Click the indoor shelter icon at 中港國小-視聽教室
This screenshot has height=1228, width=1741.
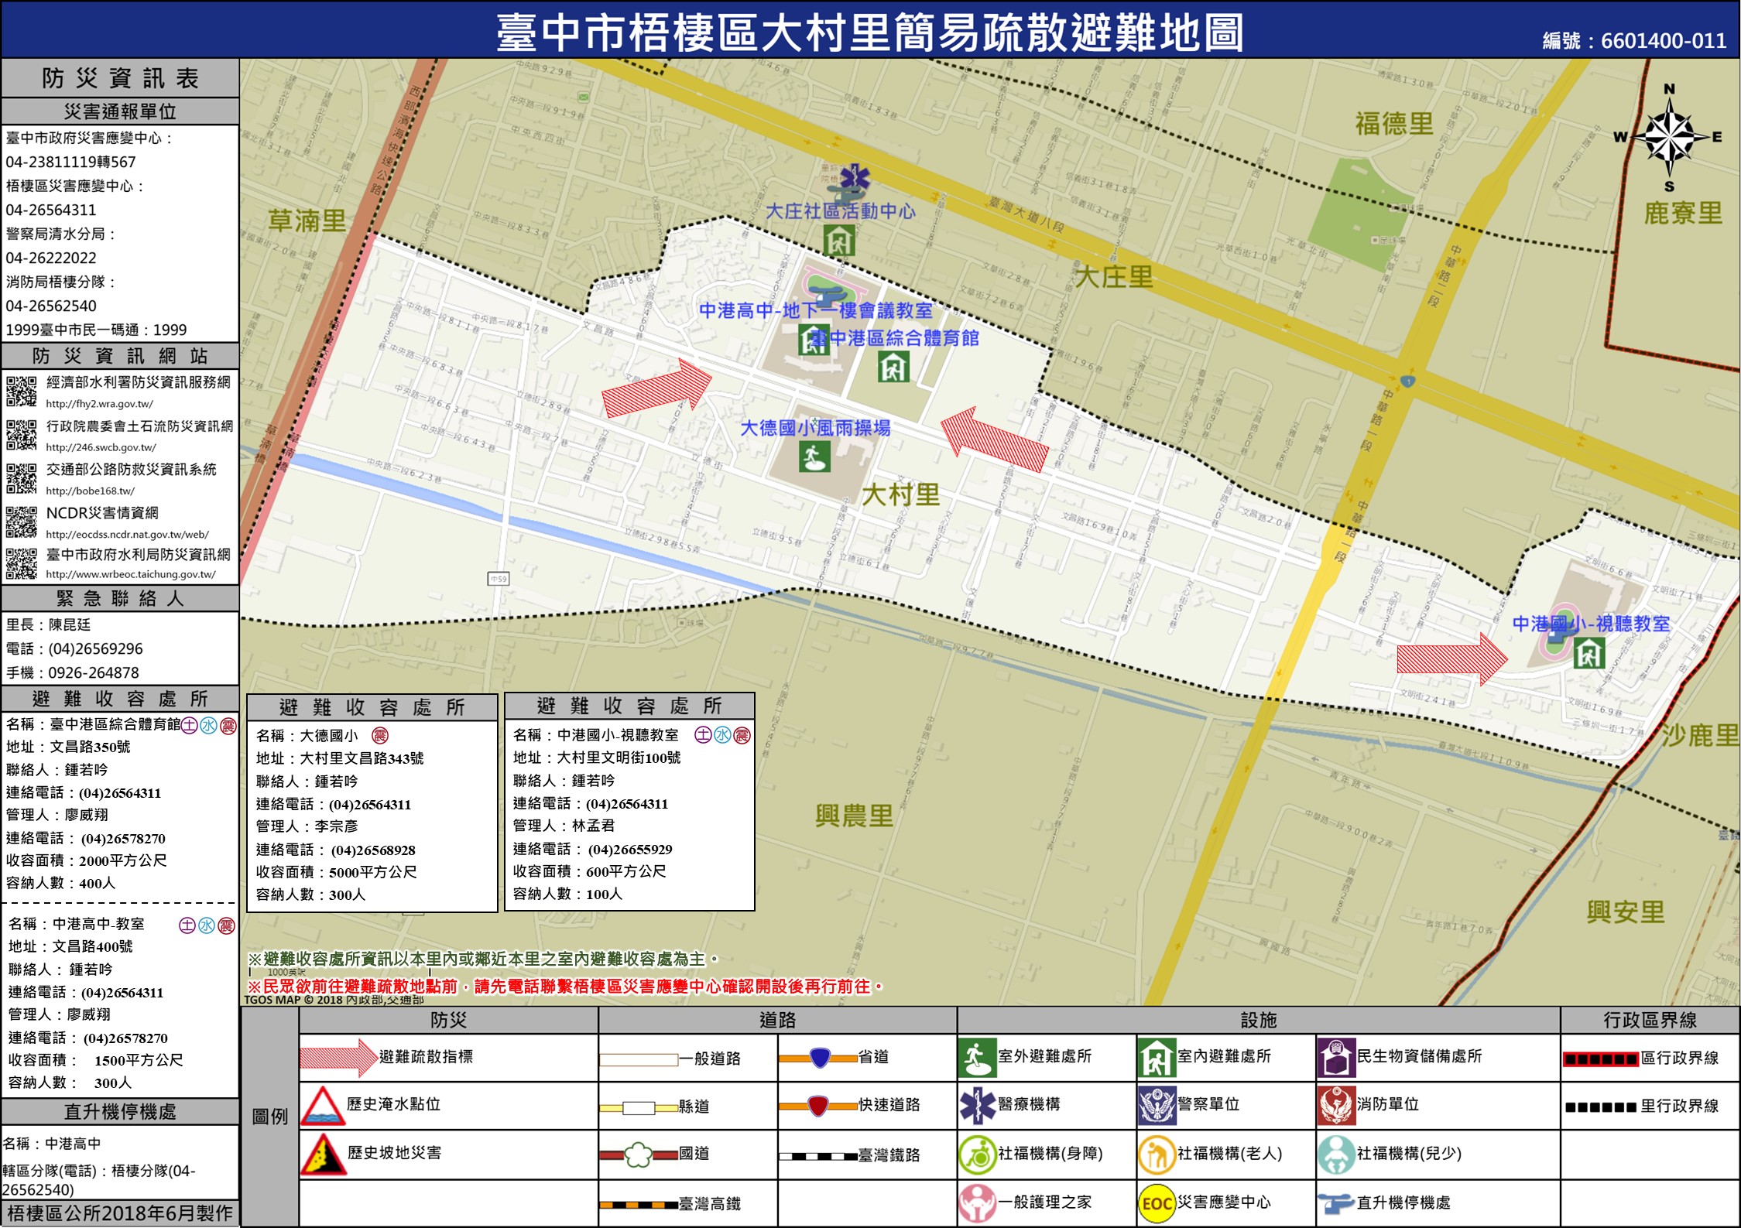click(x=1588, y=655)
